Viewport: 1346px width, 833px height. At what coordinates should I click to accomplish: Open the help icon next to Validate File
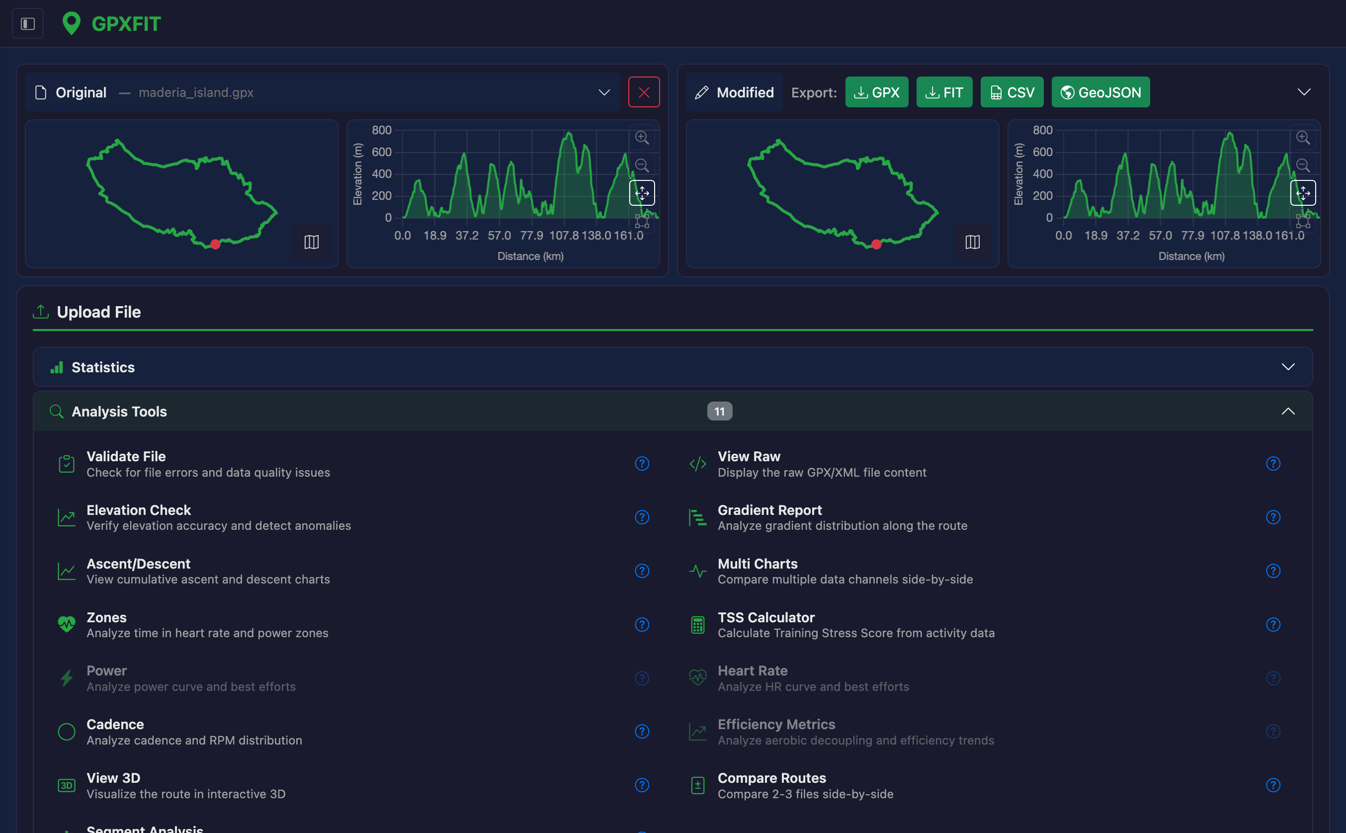642,463
